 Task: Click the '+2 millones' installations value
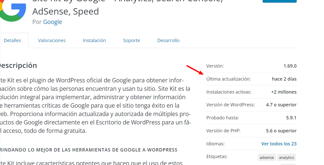[284, 92]
